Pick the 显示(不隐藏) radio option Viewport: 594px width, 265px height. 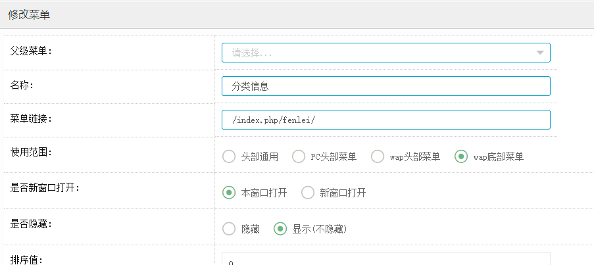click(280, 229)
